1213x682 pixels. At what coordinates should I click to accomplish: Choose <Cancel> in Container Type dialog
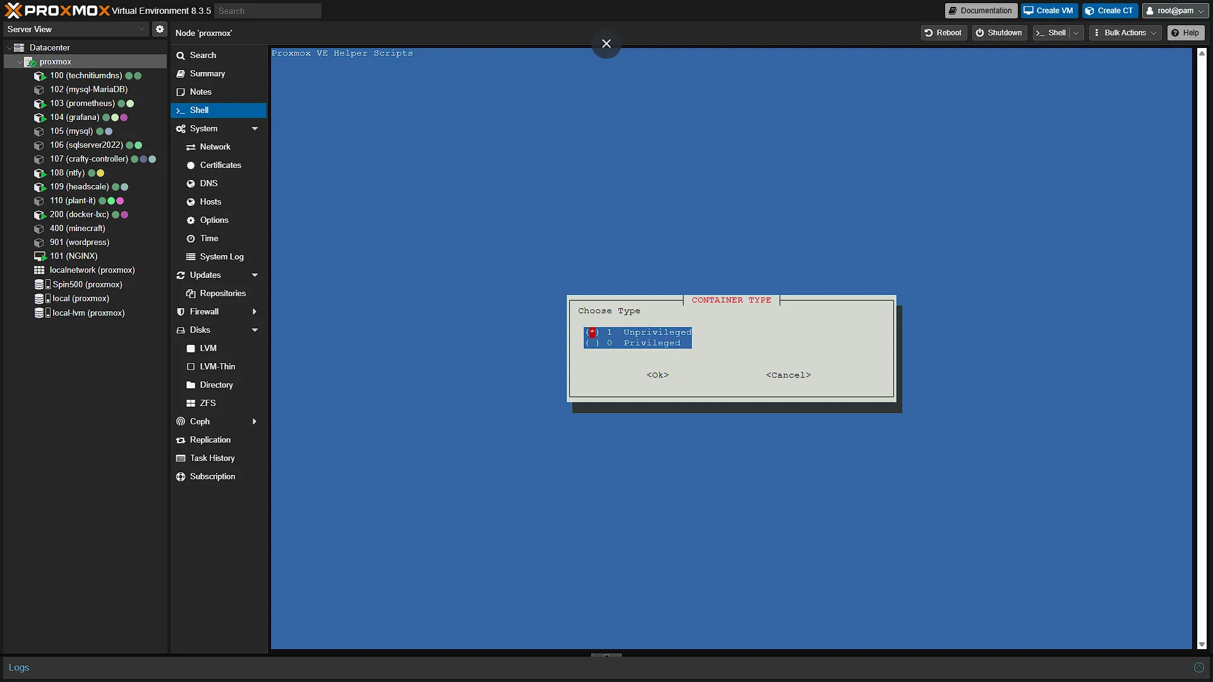pyautogui.click(x=788, y=375)
